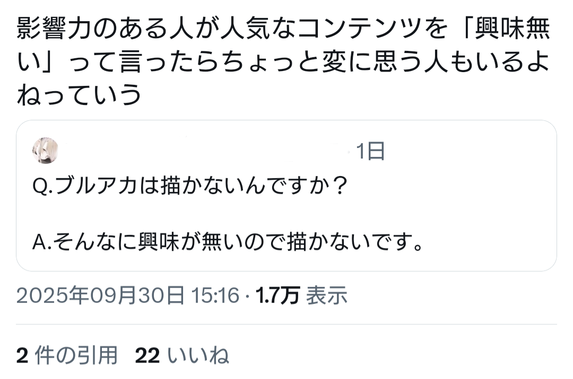Click the A.そんなに興味が無いので描かないです。 line
Screen dimensions: 573x379
[x=227, y=243]
